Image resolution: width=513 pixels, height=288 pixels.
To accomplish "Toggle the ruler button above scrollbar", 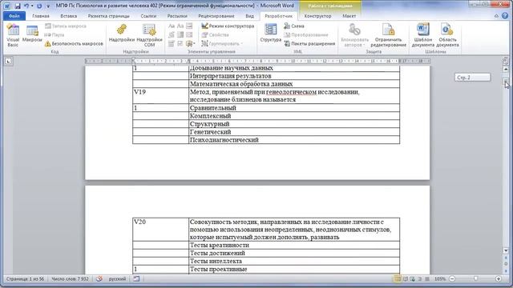I will point(506,61).
